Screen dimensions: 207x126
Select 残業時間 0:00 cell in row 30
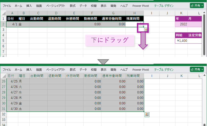coord(135,103)
